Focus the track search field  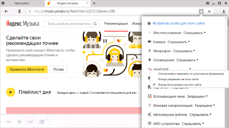coord(72,24)
